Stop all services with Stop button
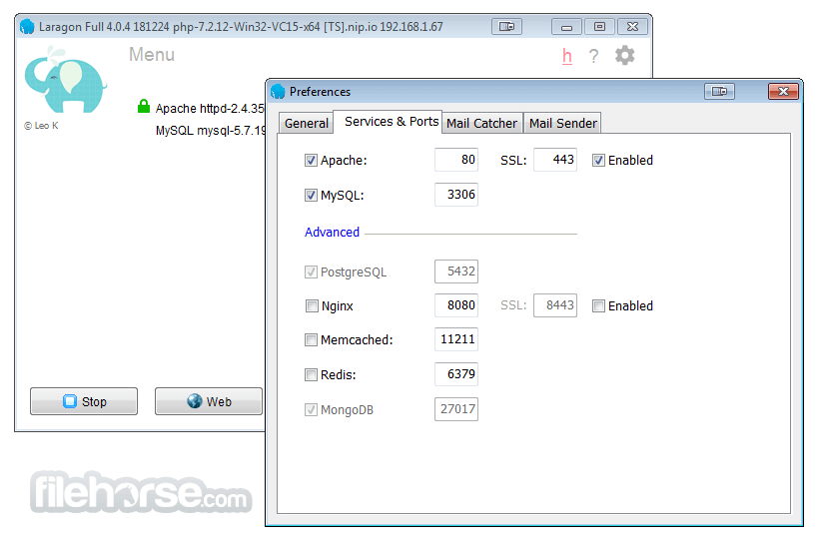The height and width of the screenshot is (543, 819). [x=84, y=401]
